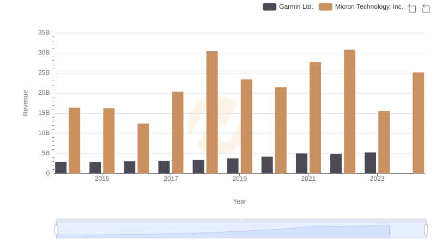
Task: Click the Micron bar for 2016
Action: 143,149
